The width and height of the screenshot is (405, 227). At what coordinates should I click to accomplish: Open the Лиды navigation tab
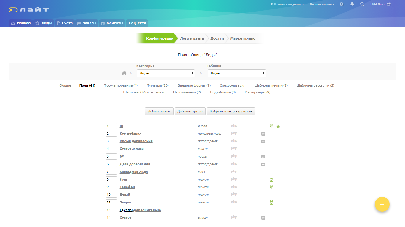[x=44, y=23]
